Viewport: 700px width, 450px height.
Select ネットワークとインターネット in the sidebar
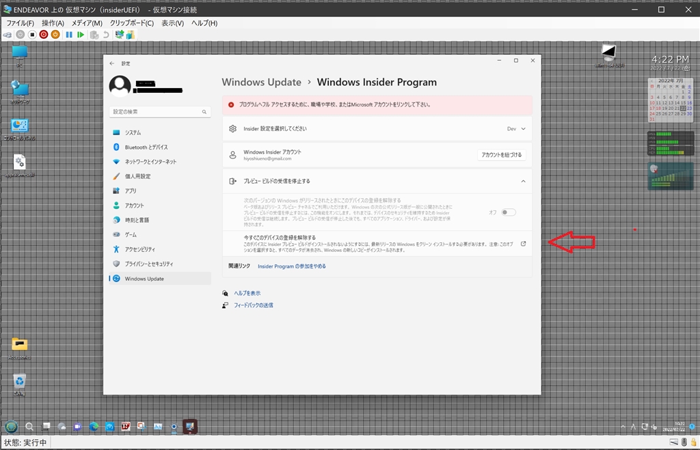click(160, 162)
